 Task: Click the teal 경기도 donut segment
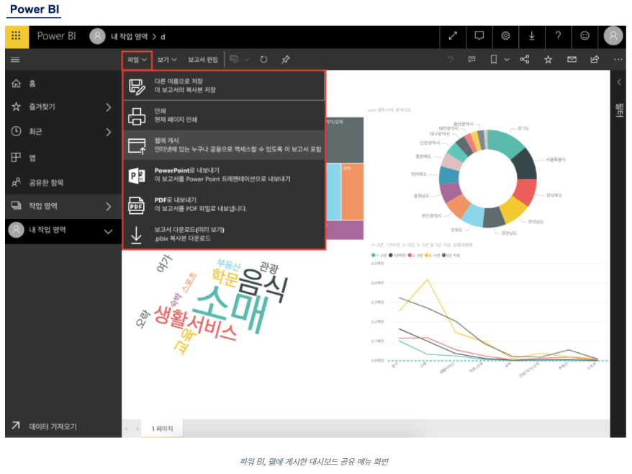(x=506, y=143)
